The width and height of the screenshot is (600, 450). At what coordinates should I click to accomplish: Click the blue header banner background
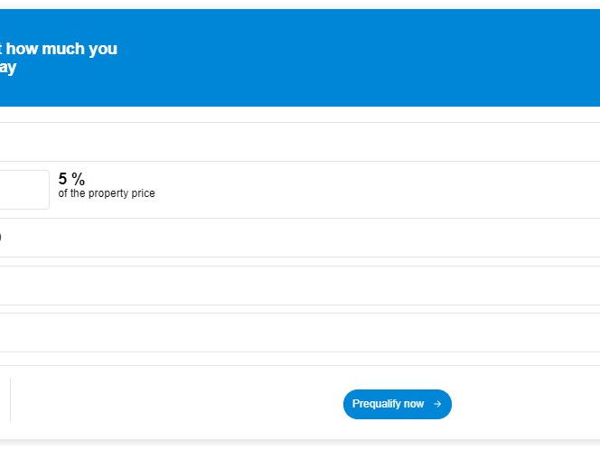(x=361, y=58)
